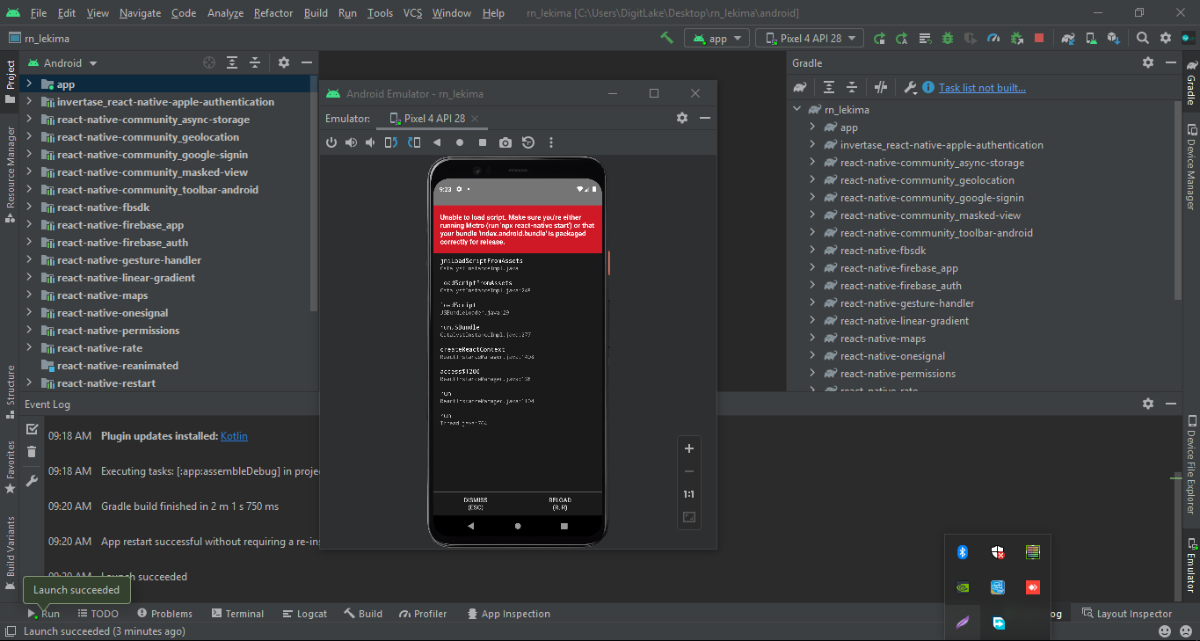Set emulator zoom to 1:1
The width and height of the screenshot is (1200, 641).
pyautogui.click(x=689, y=494)
